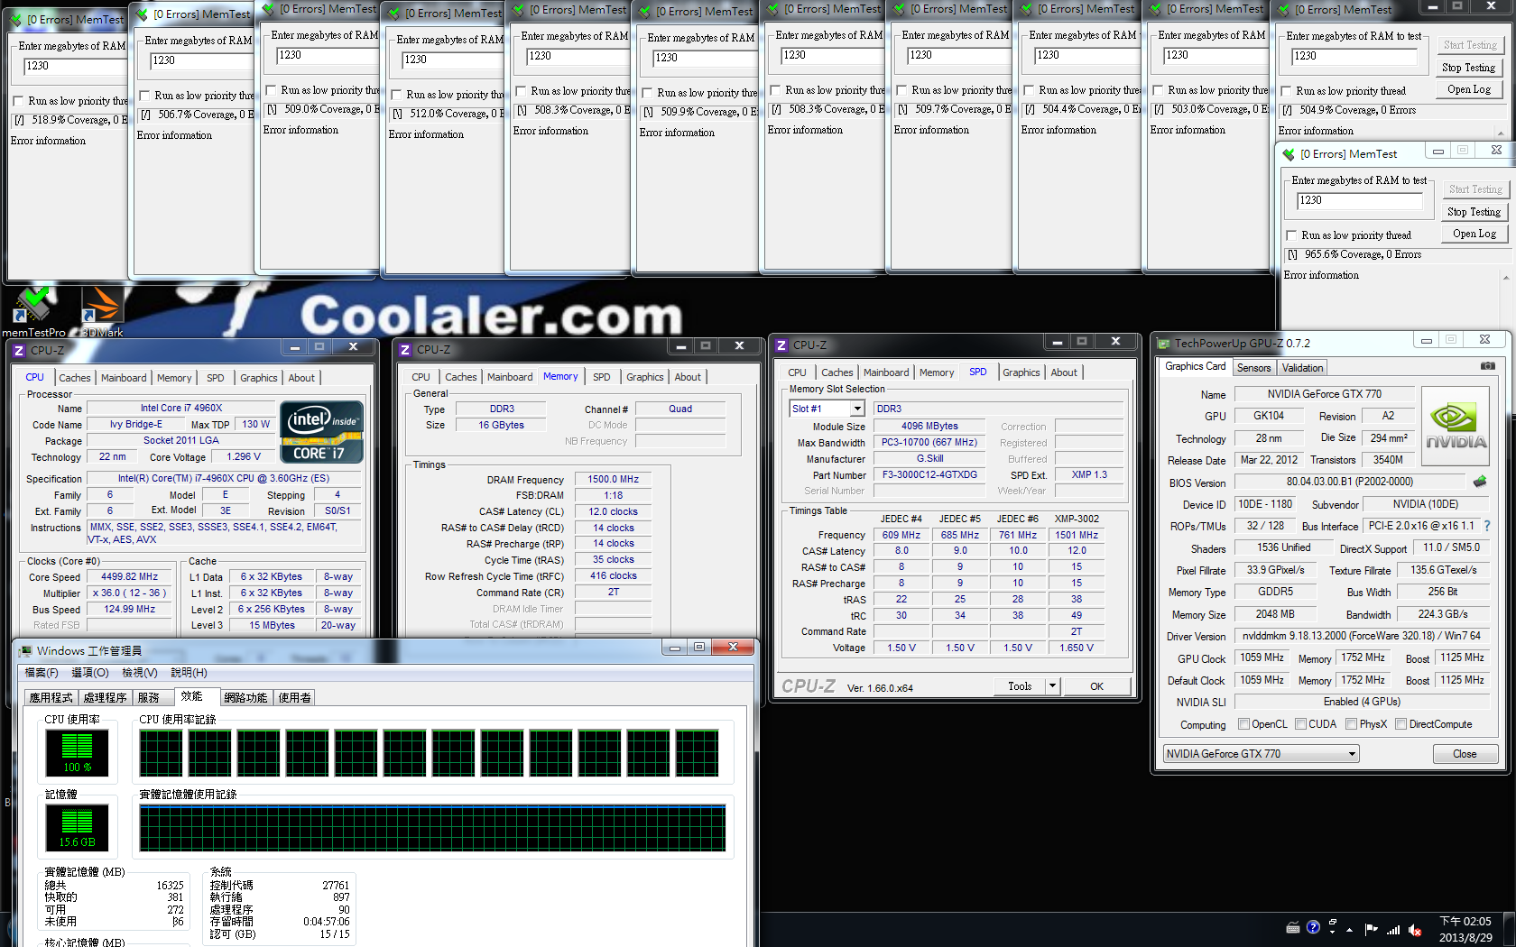Click the Core Speed value 4499.82 MHz
The height and width of the screenshot is (947, 1516).
[129, 576]
